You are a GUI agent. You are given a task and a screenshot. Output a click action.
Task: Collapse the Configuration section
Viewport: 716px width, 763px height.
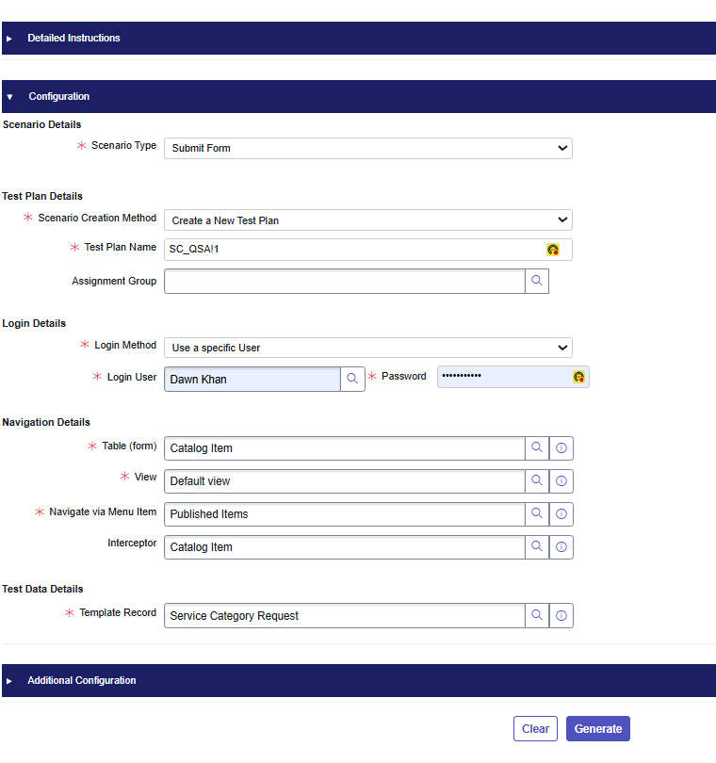[58, 97]
